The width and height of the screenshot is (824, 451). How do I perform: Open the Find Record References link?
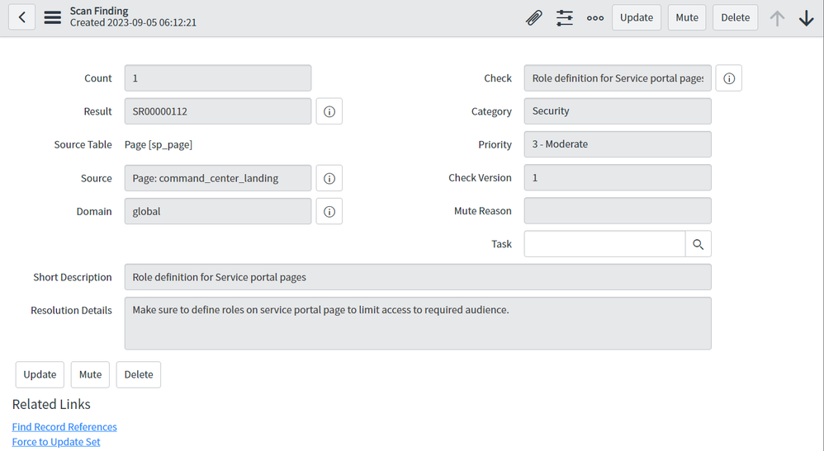pyautogui.click(x=64, y=427)
